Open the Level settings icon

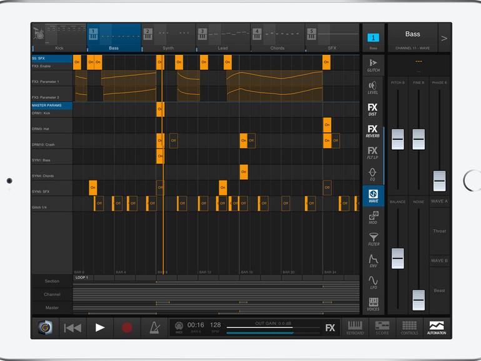[373, 87]
